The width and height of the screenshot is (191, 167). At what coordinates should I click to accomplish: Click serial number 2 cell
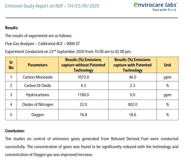pyautogui.click(x=11, y=85)
